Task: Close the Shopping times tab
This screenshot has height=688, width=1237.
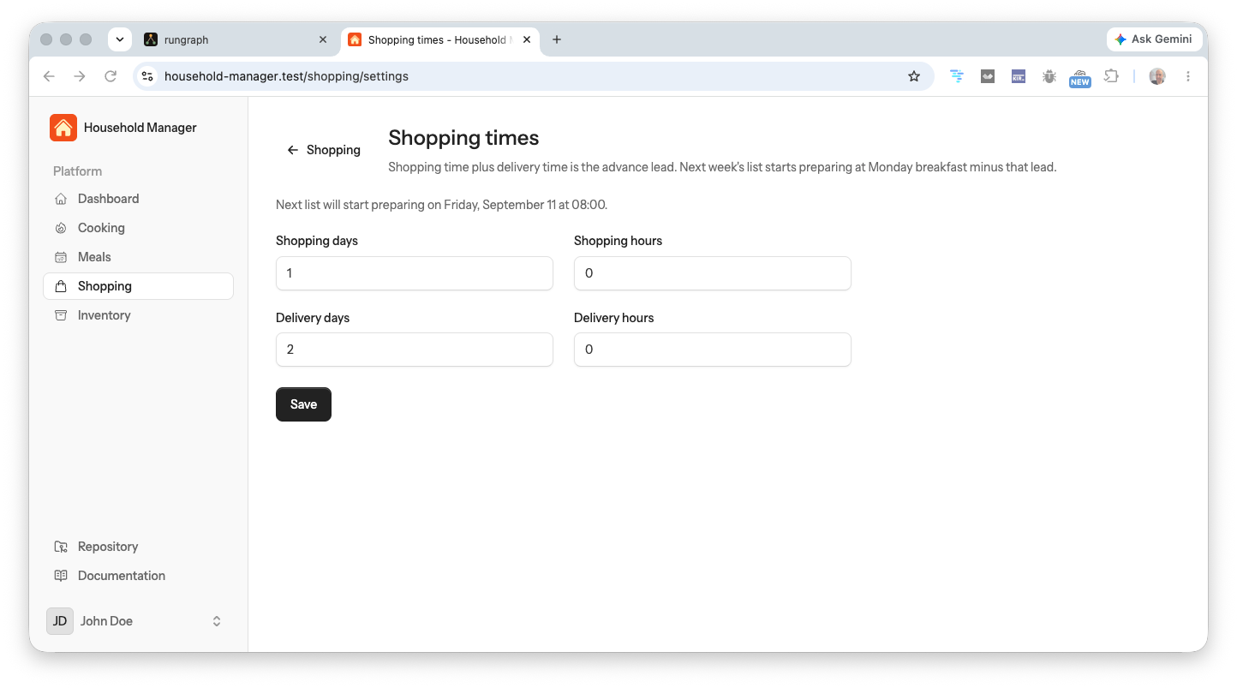Action: (x=527, y=39)
